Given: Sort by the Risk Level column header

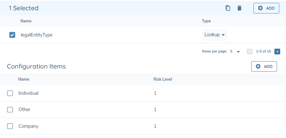Looking at the screenshot, I should [163, 79].
